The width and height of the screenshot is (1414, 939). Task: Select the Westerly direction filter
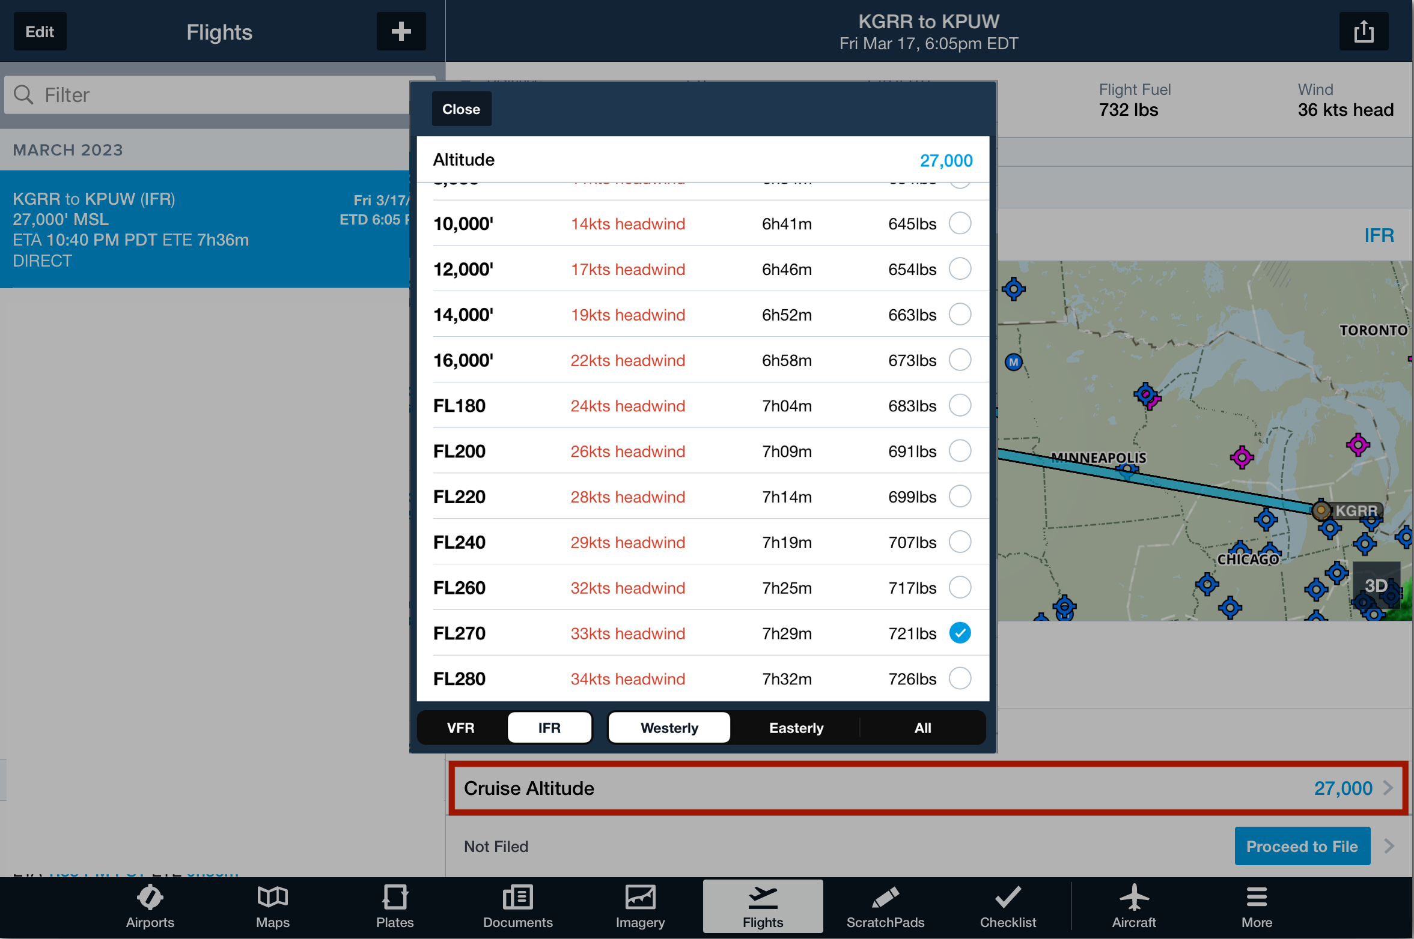point(669,728)
